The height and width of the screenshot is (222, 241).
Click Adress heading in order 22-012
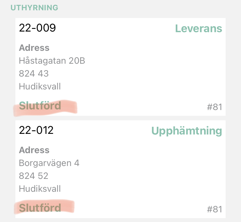click(34, 150)
